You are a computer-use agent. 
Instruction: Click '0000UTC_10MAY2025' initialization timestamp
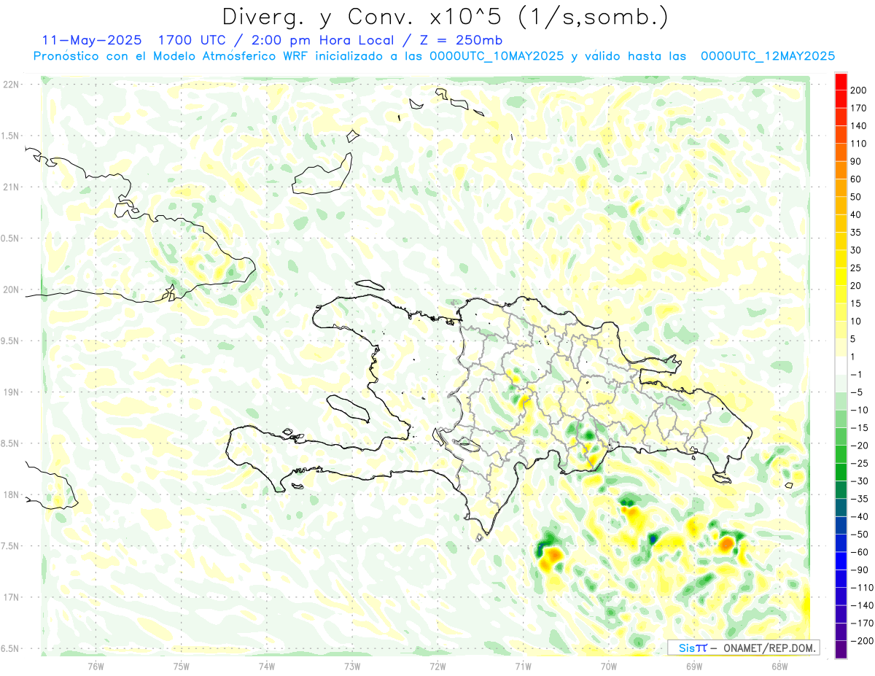(x=497, y=55)
